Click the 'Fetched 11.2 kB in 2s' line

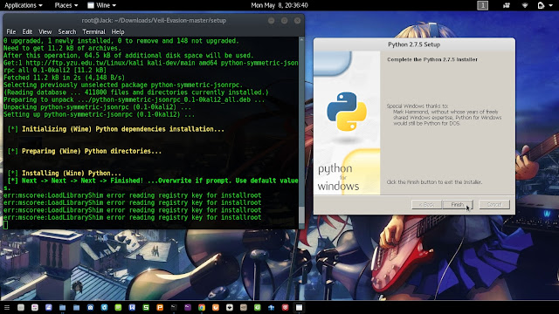64,78
